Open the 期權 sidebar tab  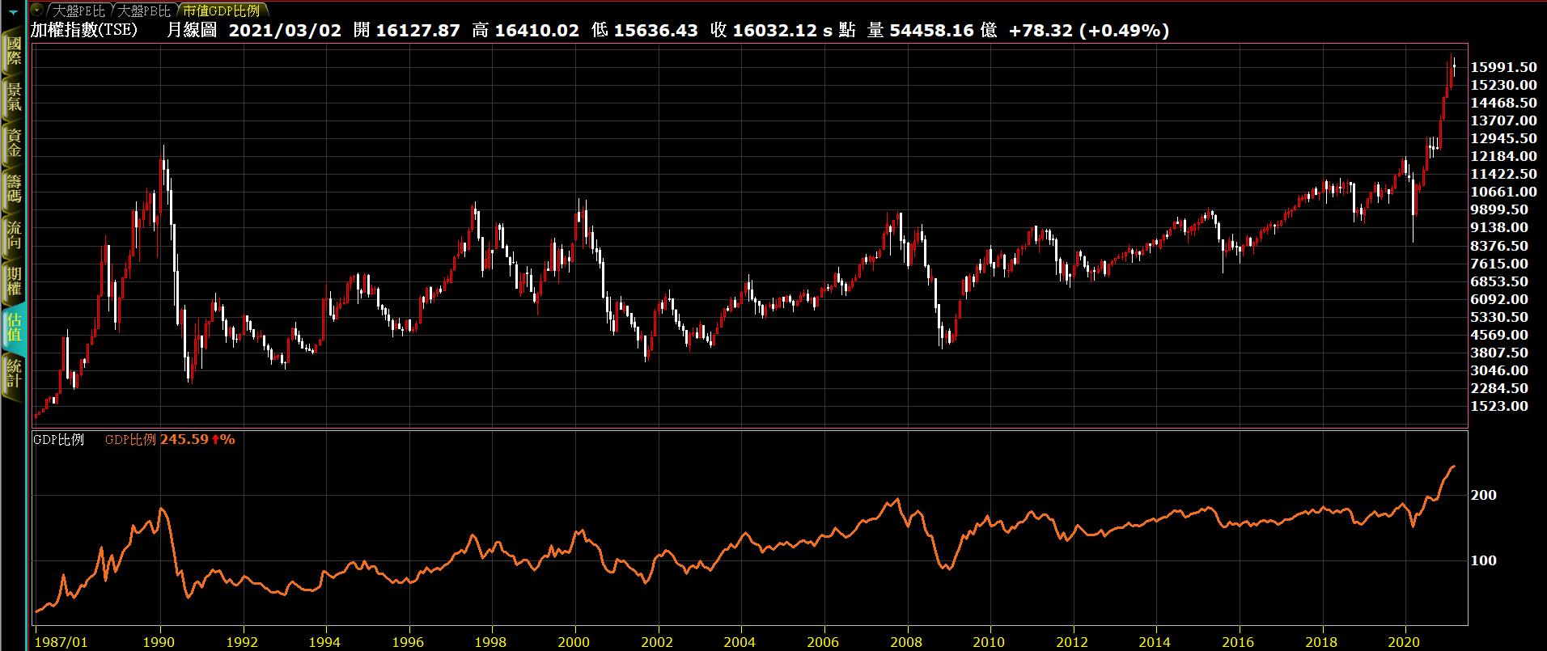coord(14,281)
